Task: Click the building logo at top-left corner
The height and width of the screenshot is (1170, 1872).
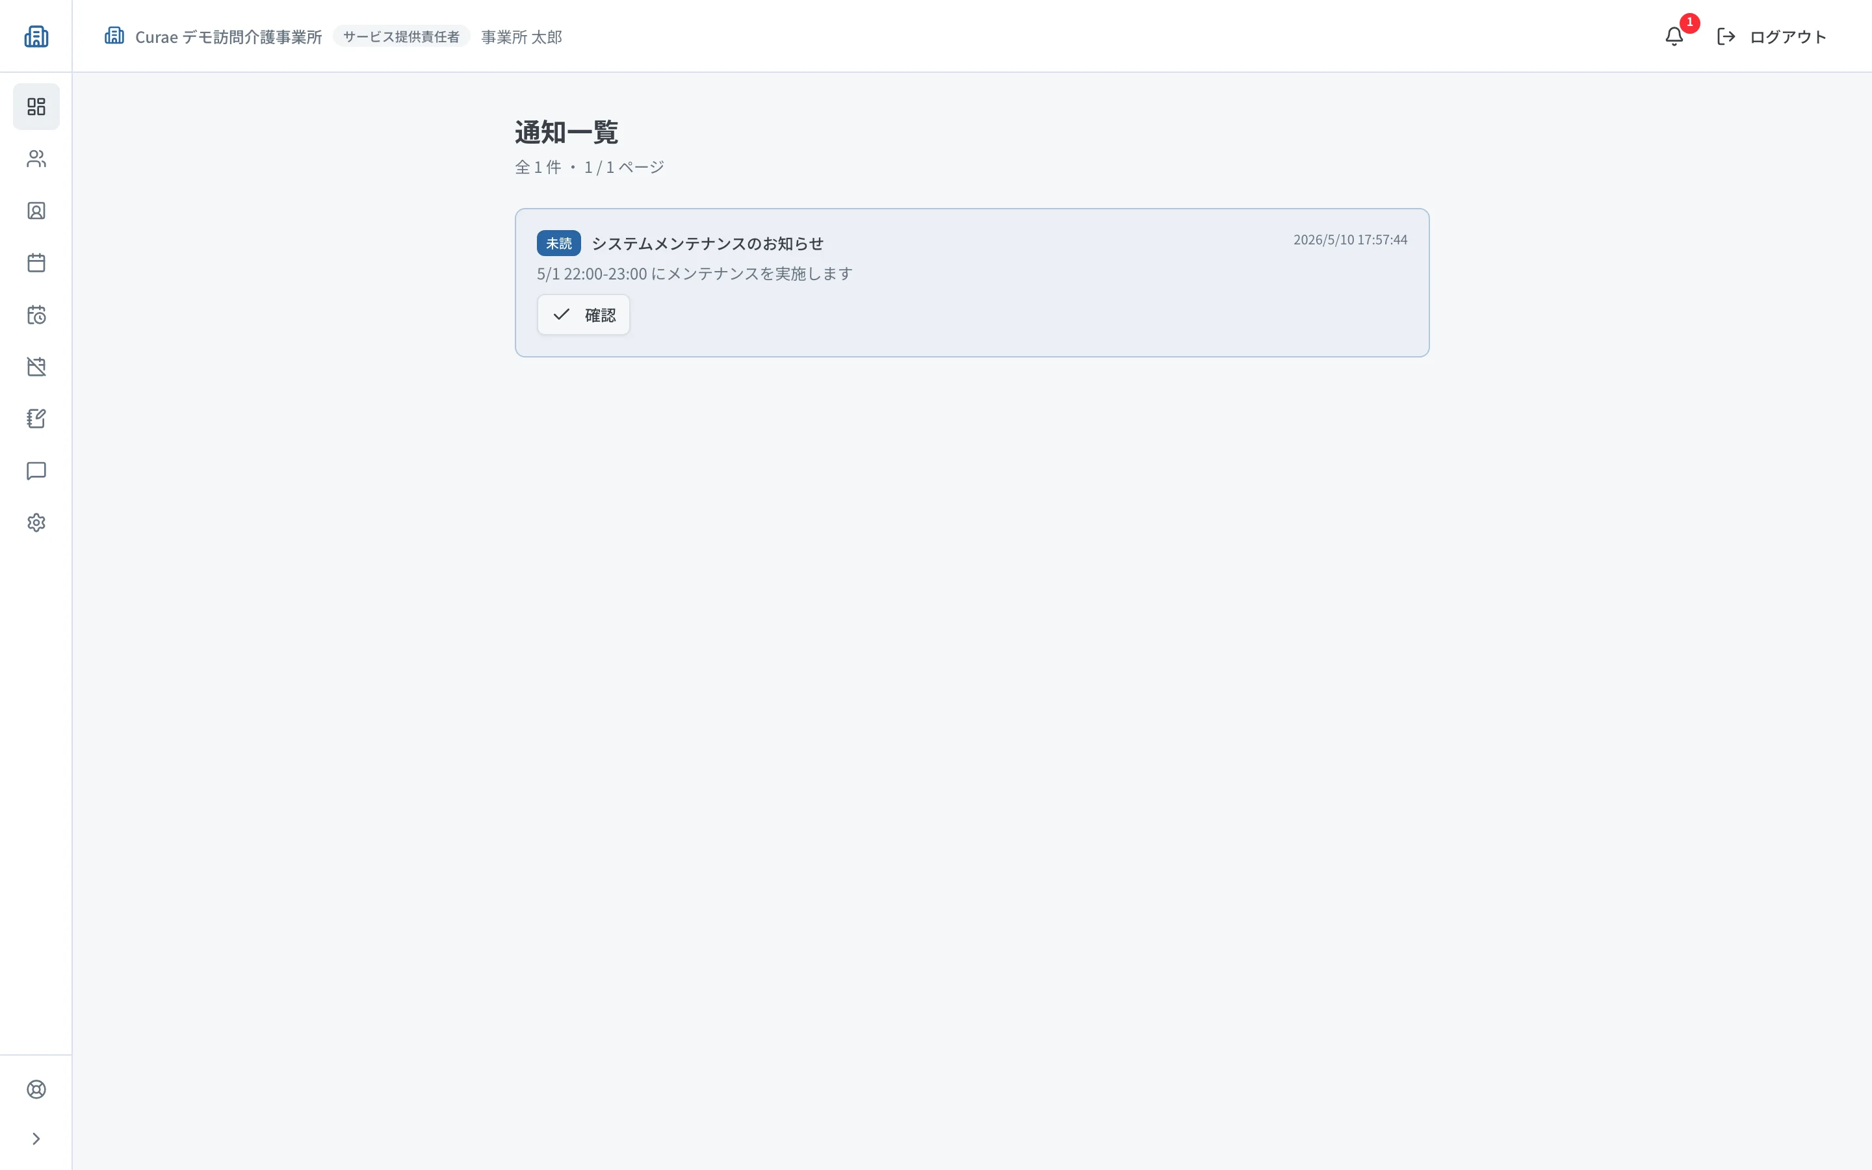Action: [36, 36]
